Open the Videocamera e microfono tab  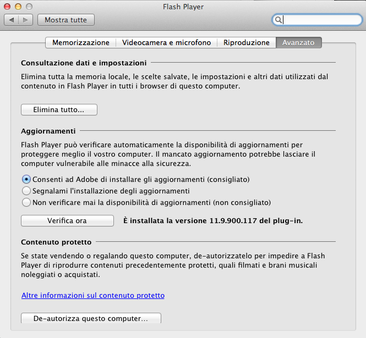pyautogui.click(x=166, y=42)
